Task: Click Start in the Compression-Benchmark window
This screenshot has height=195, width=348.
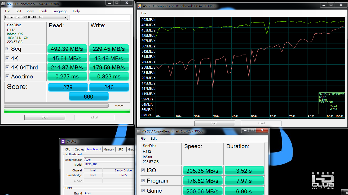Action: point(215,123)
